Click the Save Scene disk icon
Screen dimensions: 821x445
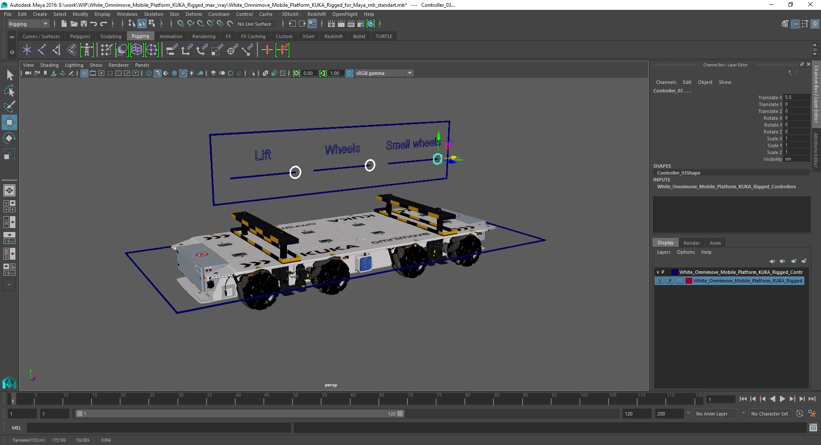click(x=84, y=24)
